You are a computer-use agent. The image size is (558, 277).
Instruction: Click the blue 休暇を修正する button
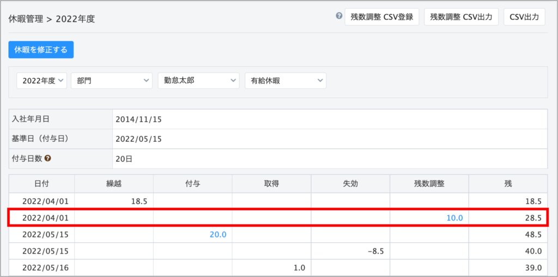point(41,49)
